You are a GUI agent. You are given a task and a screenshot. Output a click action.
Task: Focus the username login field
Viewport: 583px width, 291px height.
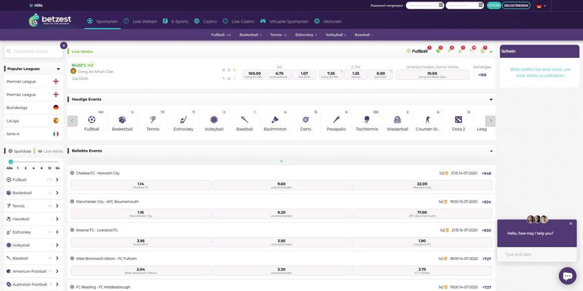pos(425,6)
